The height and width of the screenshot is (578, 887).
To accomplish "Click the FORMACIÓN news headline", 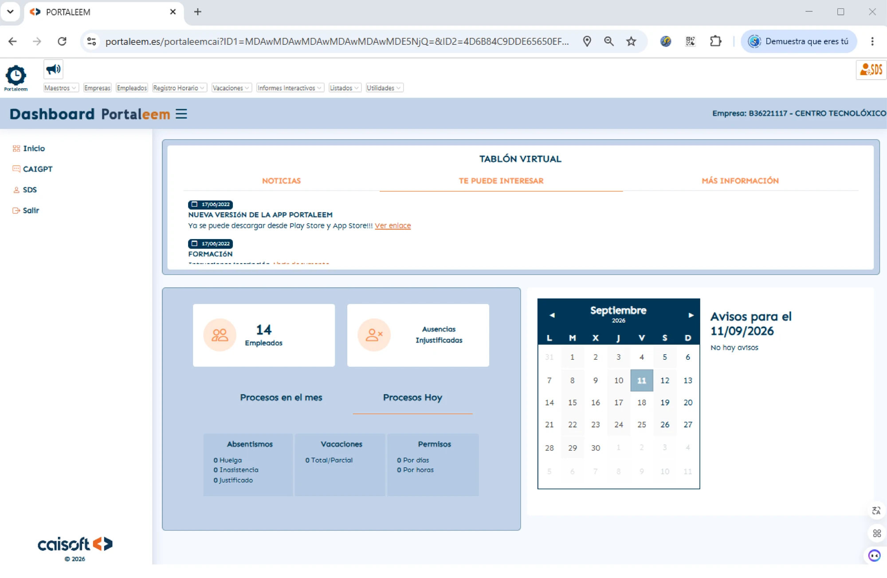I will (210, 254).
